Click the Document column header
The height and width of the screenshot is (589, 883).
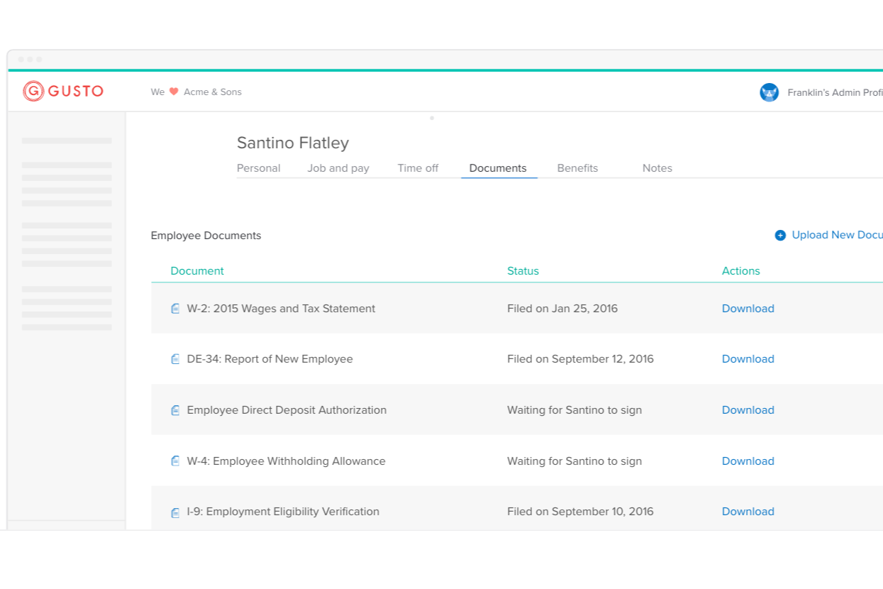click(x=197, y=271)
